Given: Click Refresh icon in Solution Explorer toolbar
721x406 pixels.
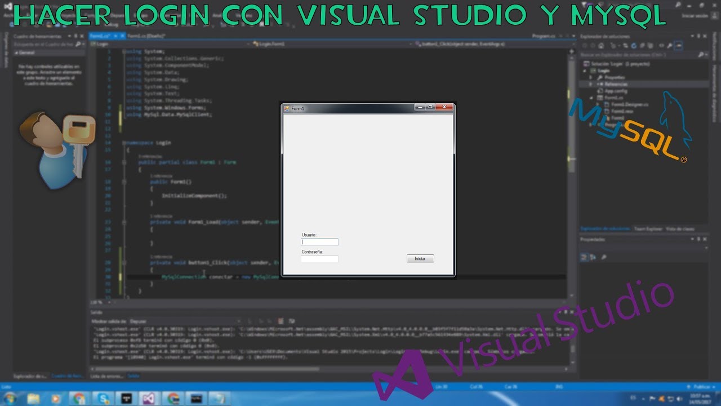Looking at the screenshot, I should click(634, 46).
